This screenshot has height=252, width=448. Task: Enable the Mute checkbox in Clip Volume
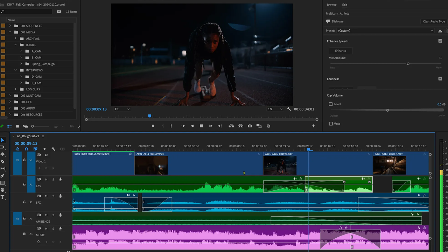click(331, 124)
